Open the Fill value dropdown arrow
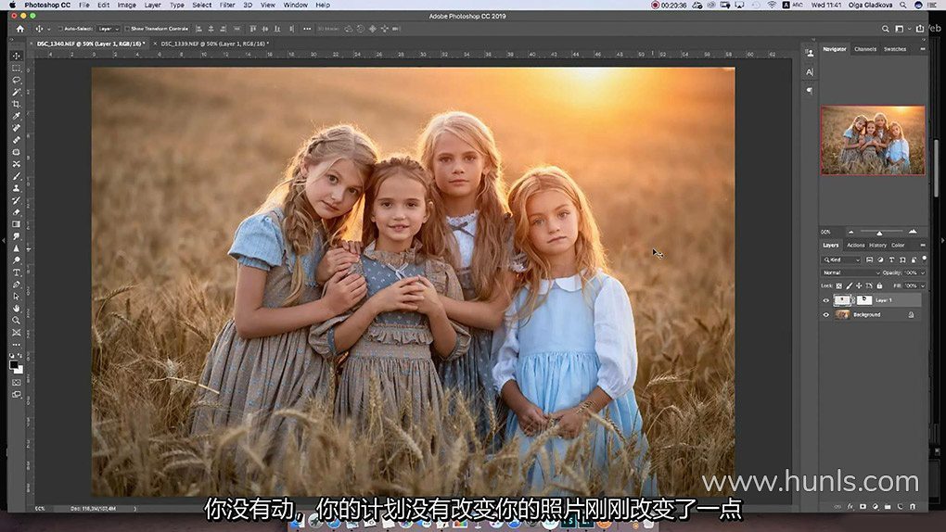 point(923,285)
